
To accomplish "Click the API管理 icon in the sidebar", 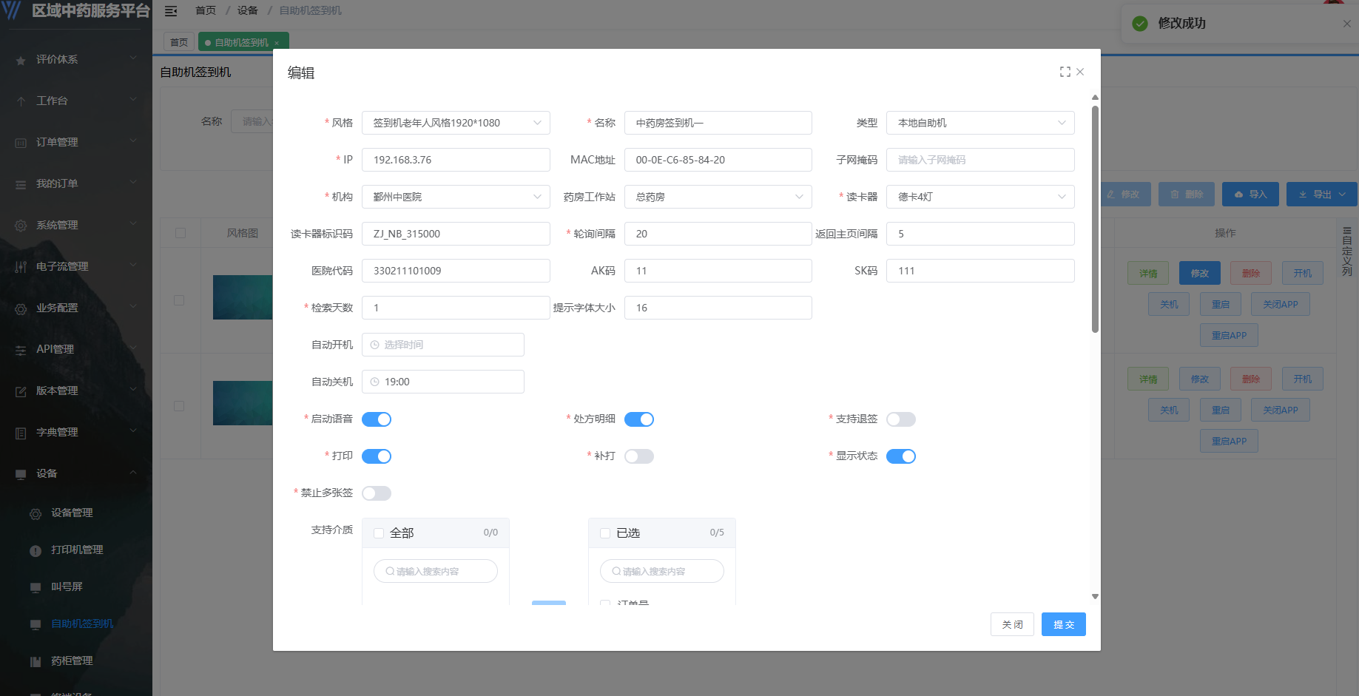I will coord(21,348).
